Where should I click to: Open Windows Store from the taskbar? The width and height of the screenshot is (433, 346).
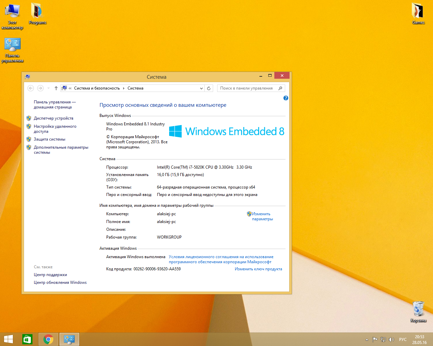pos(27,339)
